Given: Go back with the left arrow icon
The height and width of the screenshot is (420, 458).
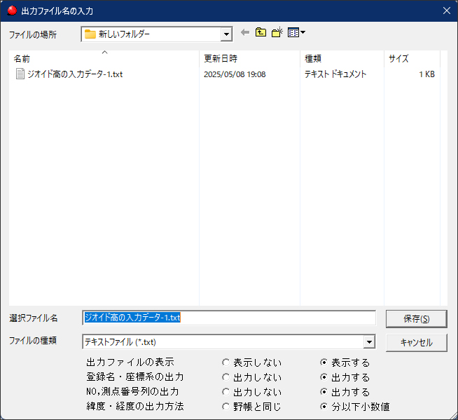Looking at the screenshot, I should (x=245, y=32).
